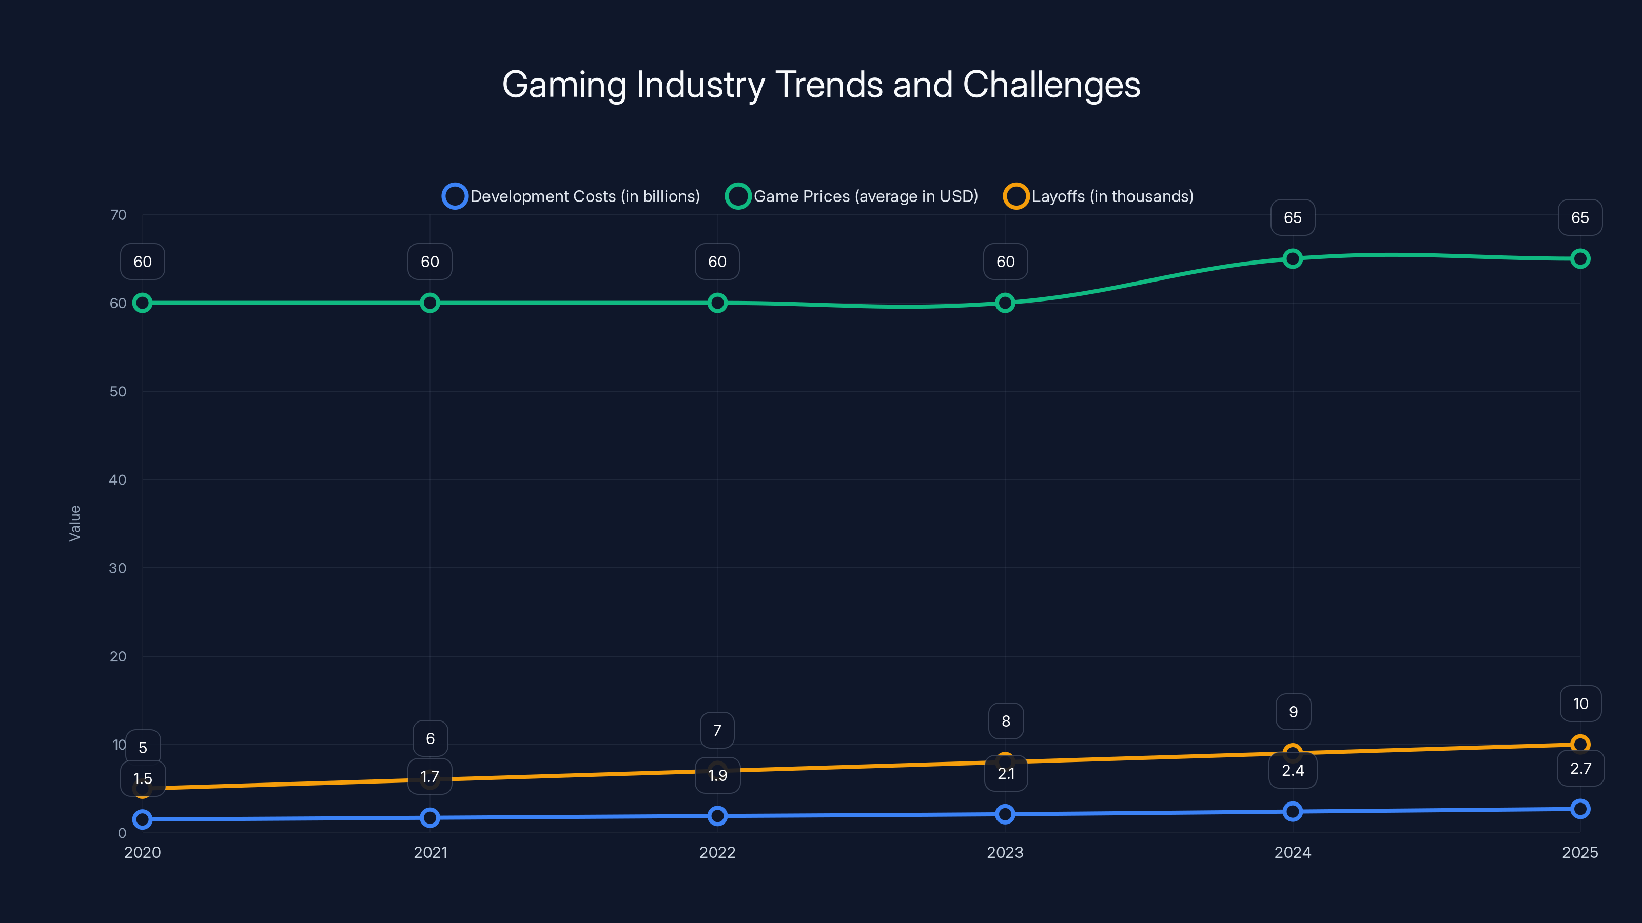Select the chart title text
This screenshot has width=1642, height=923.
coord(821,84)
